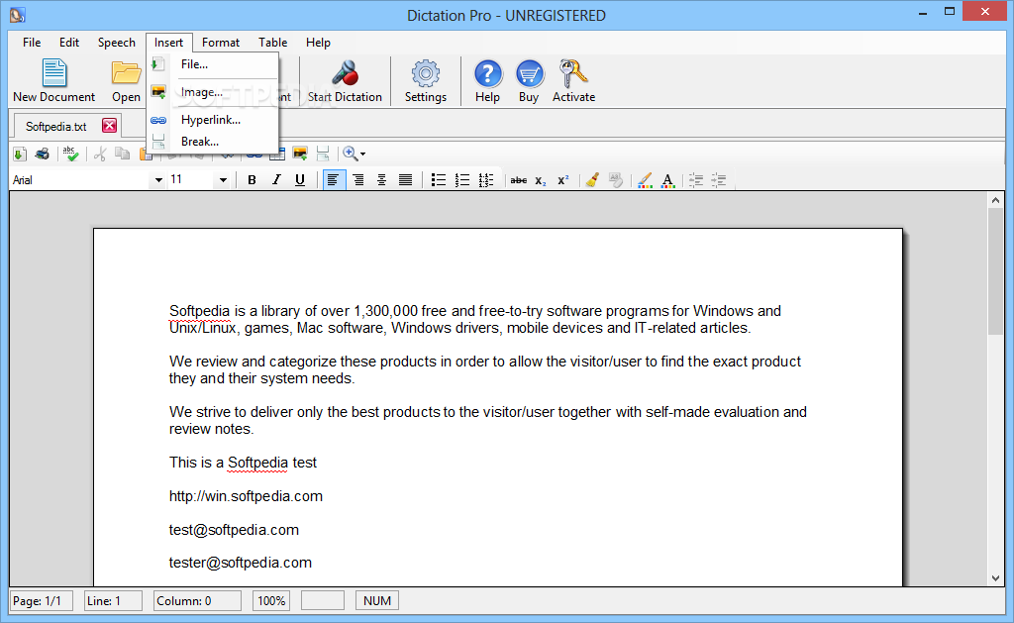Open the File menu

(32, 43)
